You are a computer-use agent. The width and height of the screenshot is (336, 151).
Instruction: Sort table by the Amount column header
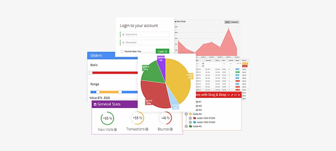click(x=232, y=61)
